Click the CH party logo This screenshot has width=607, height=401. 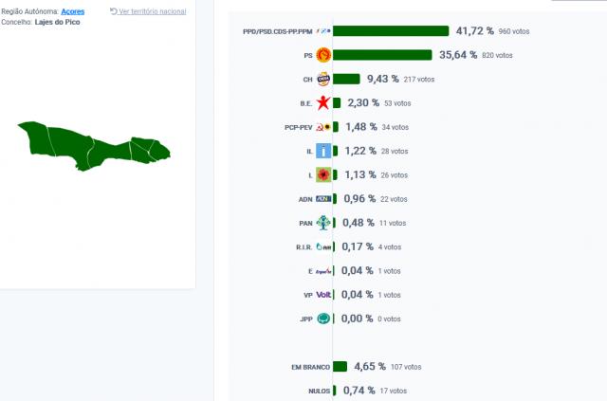point(322,80)
